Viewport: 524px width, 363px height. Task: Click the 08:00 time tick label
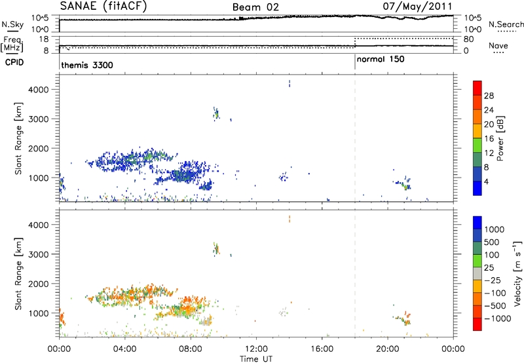[x=190, y=349]
